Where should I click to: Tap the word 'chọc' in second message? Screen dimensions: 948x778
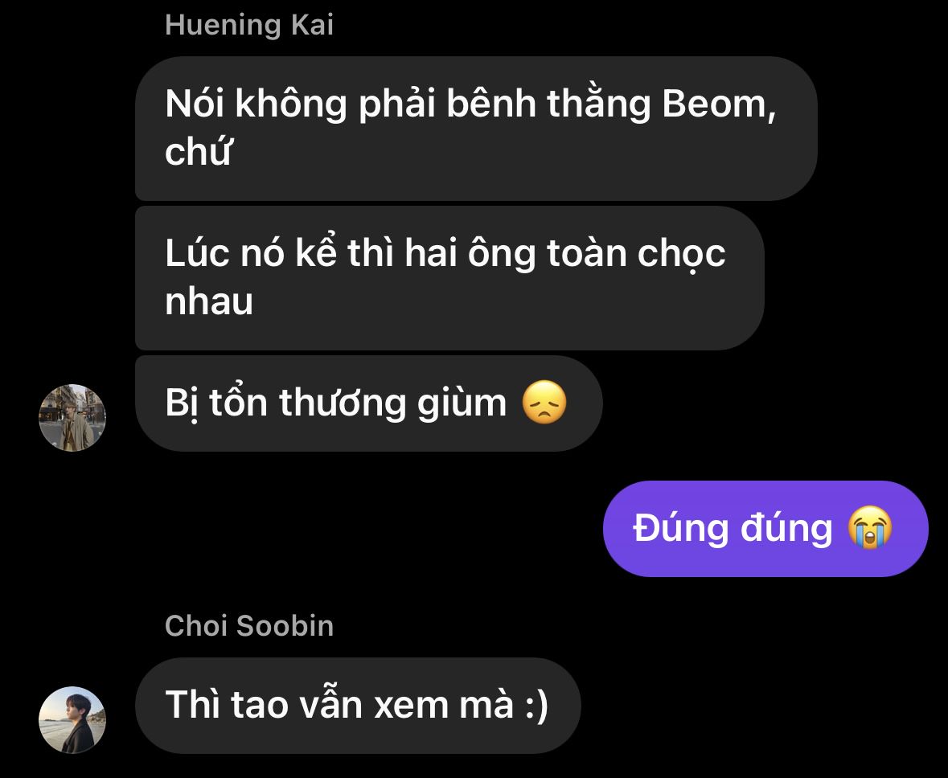[x=681, y=254]
